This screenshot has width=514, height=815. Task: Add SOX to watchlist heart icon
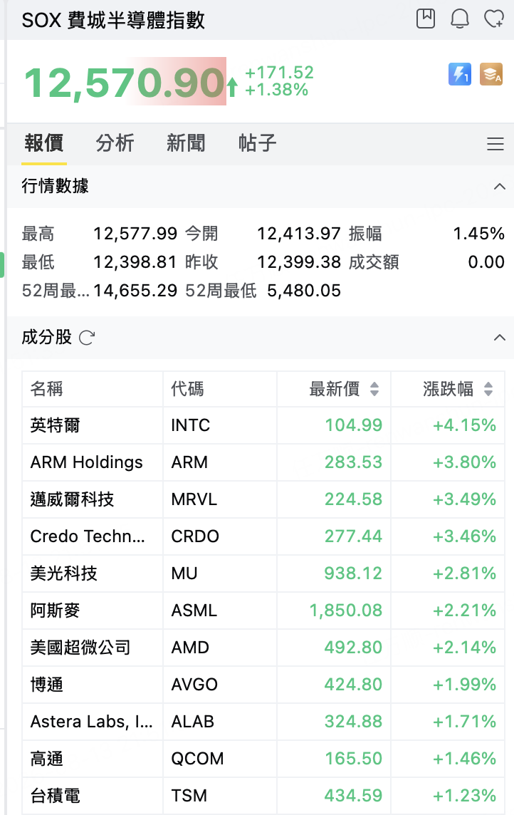pos(494,19)
